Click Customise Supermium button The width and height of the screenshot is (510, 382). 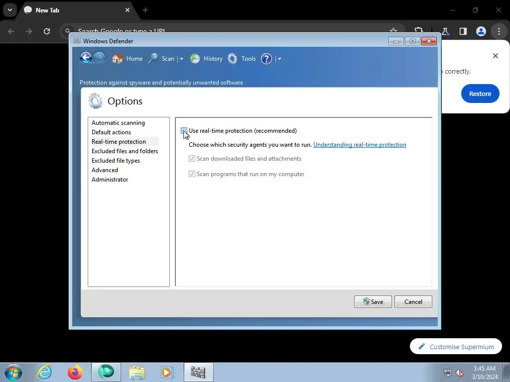click(456, 347)
